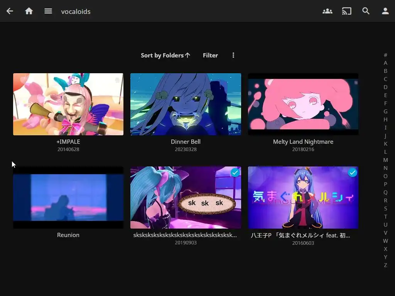This screenshot has height=296, width=395.
Task: Open the search magnifier icon
Action: (x=366, y=11)
